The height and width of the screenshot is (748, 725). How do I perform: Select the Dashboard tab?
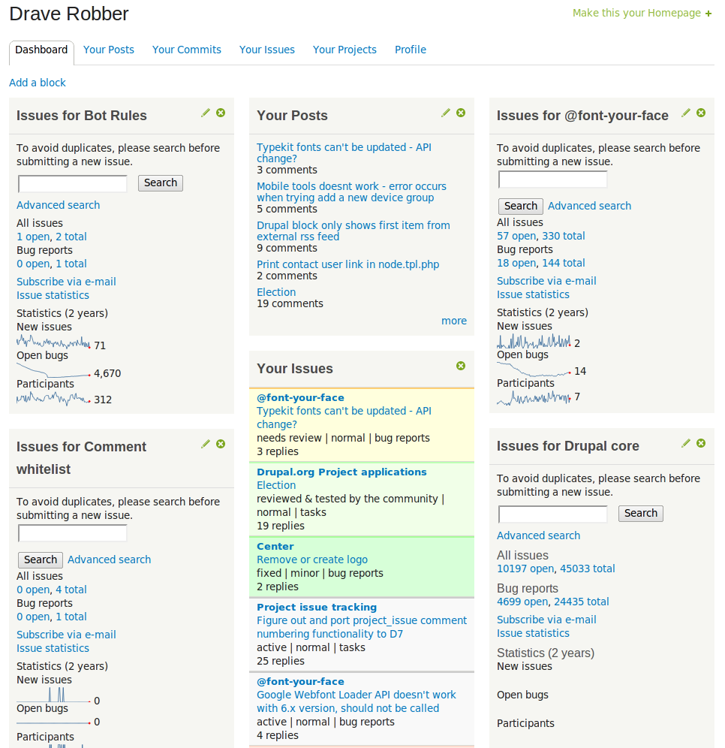(41, 50)
